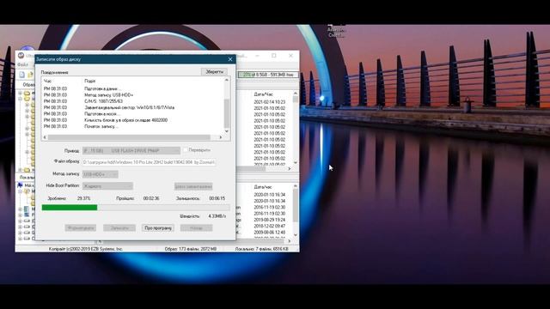Viewport: 550px width, 309px height.
Task: Click upper Дата/Час column header in image file list
Action: pos(264,94)
